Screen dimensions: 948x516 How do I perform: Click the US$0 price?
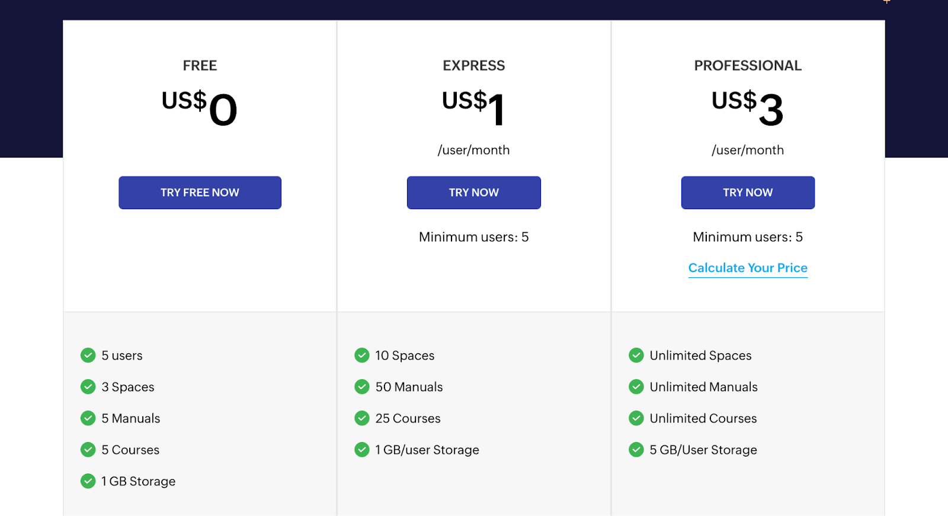coord(200,108)
